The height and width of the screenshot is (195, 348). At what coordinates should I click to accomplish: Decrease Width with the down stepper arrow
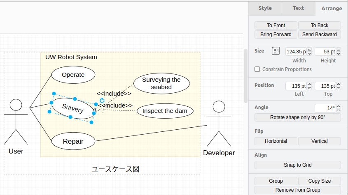pyautogui.click(x=309, y=53)
